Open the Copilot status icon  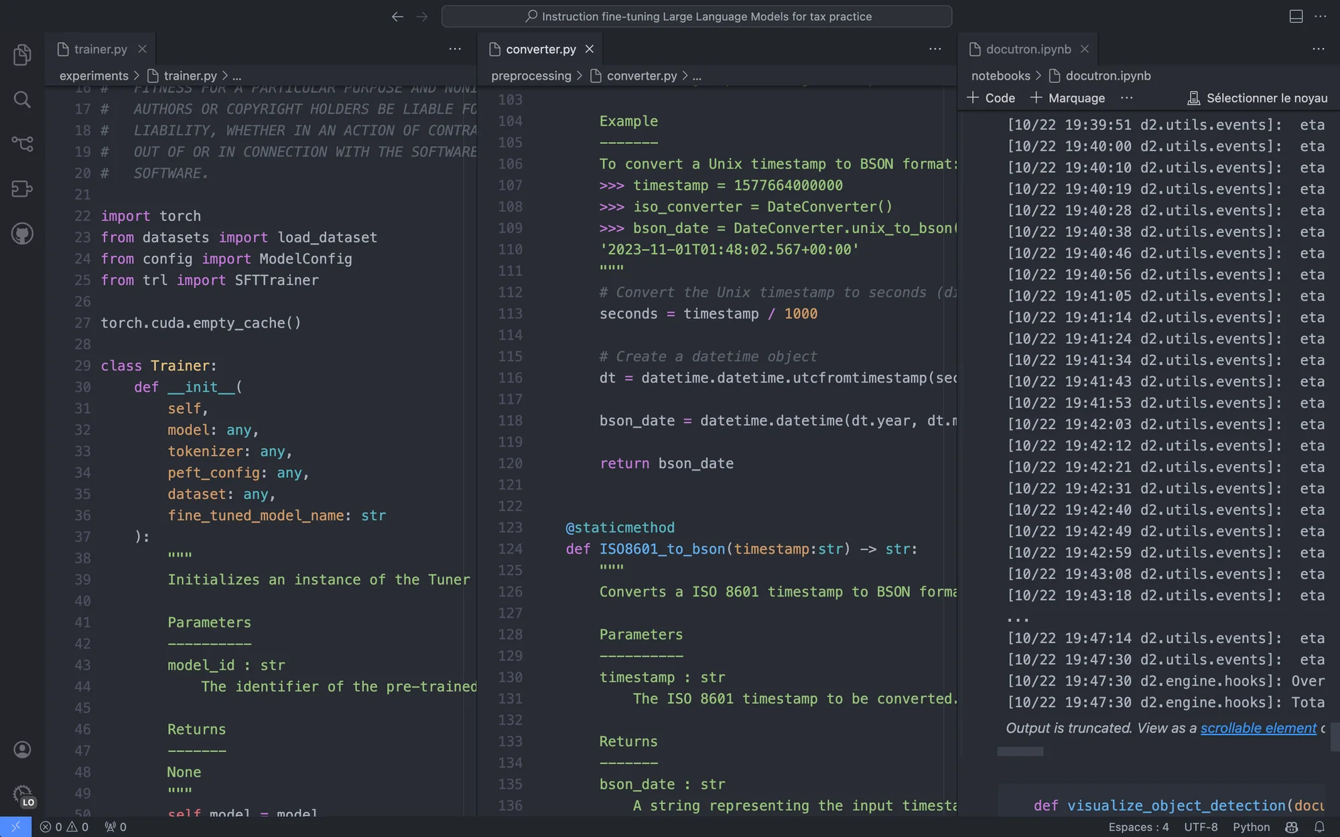coord(1292,827)
